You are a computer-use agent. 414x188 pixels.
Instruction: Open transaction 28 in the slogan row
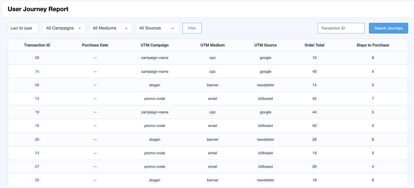37,85
